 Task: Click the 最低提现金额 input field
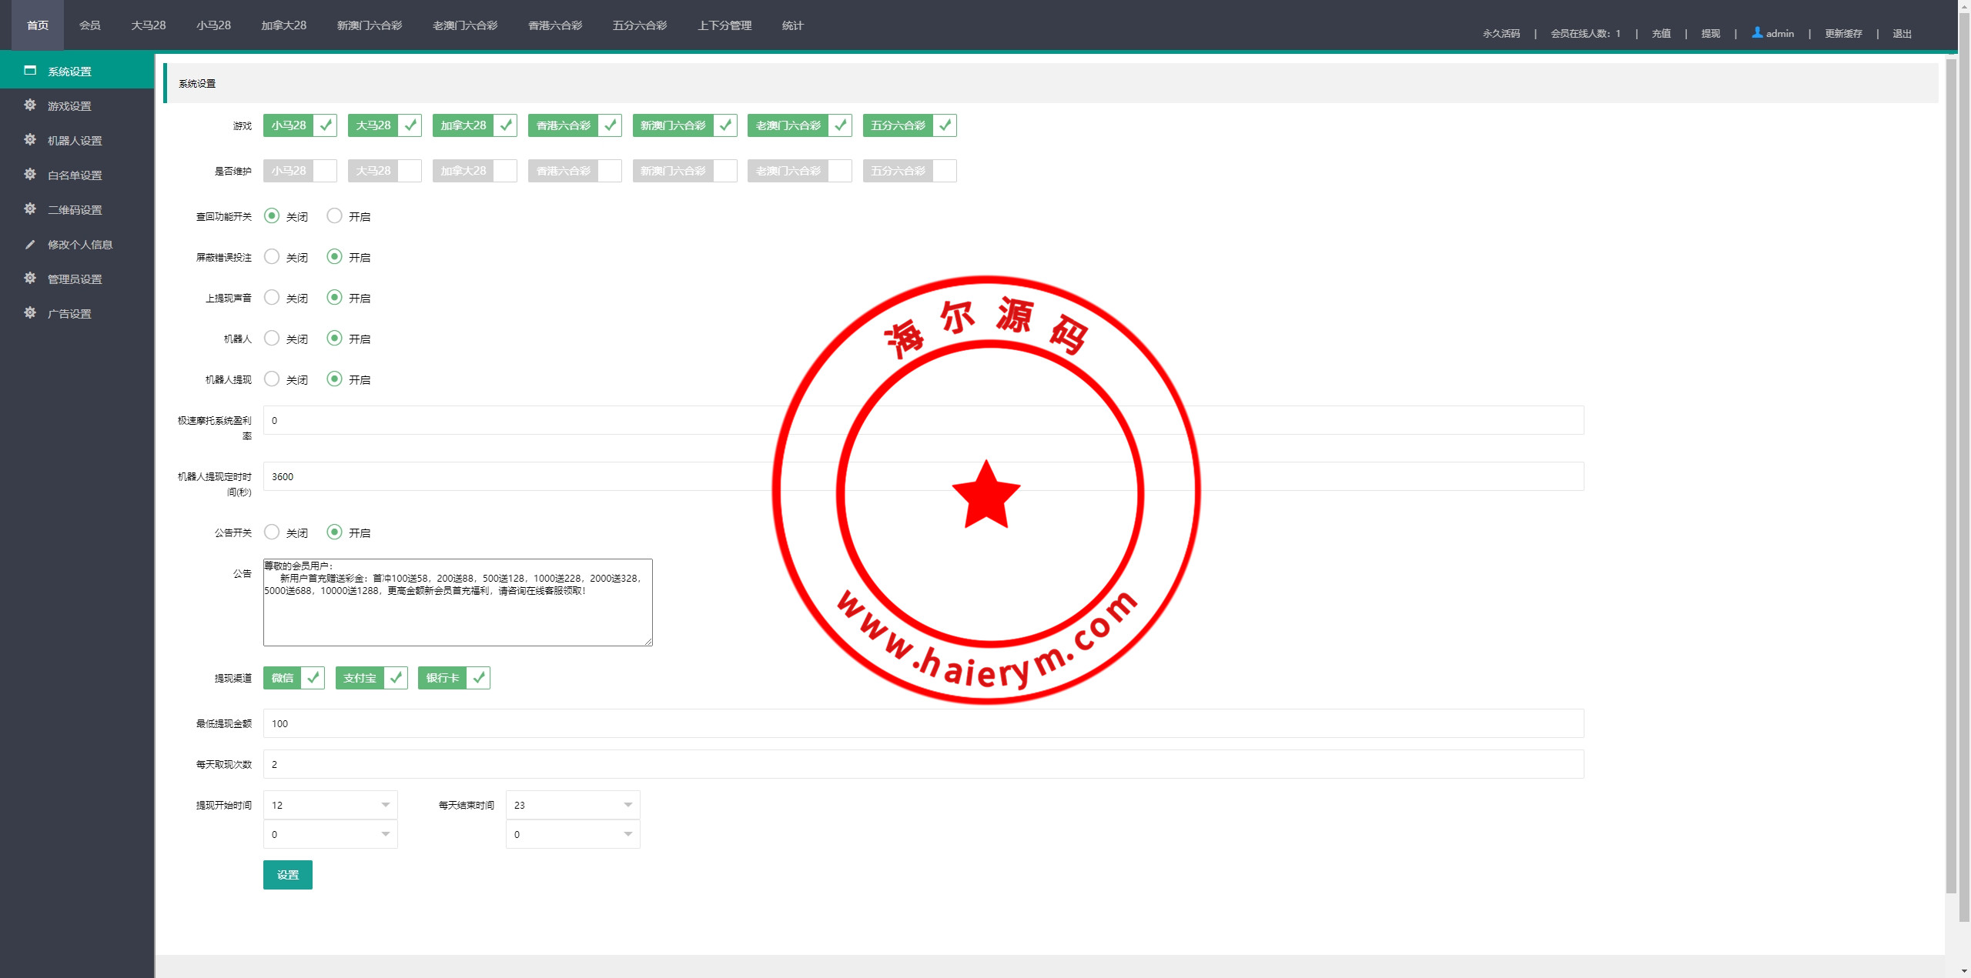pos(922,723)
